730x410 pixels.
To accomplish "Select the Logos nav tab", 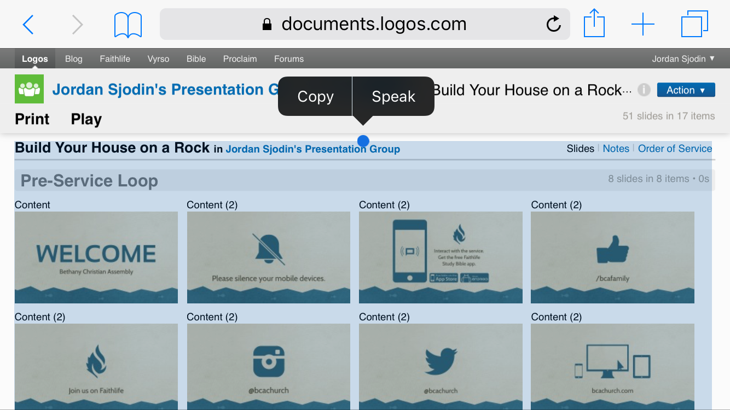I will (x=35, y=58).
